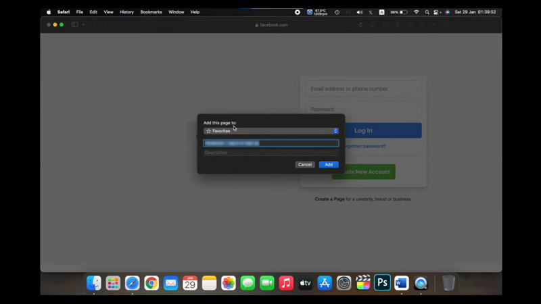Image resolution: width=541 pixels, height=304 pixels.
Task: Open Mail from the Dock
Action: coord(171,283)
